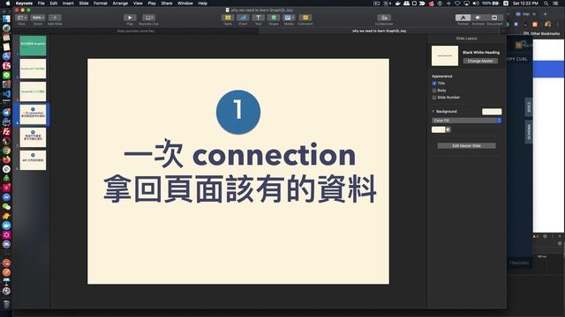Select the first green slide thumbnail
Screen dimensions: 565x317
coord(33,46)
